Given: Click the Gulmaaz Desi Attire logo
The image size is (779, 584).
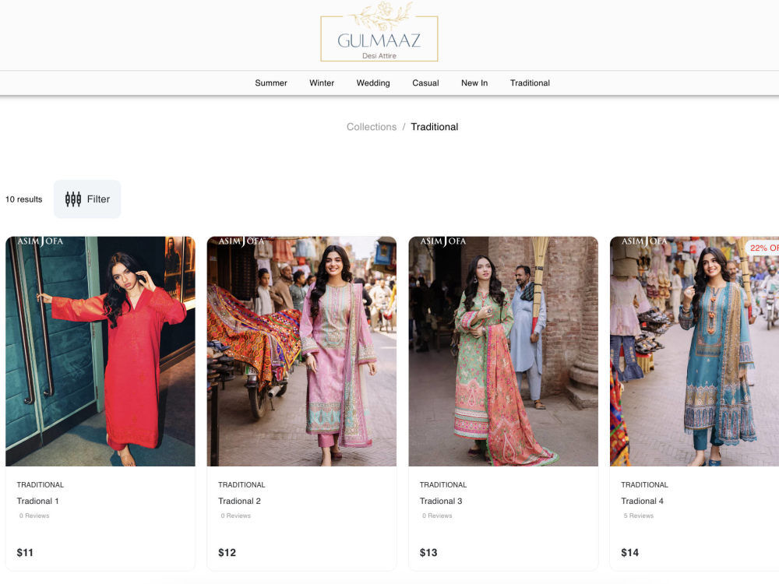Looking at the screenshot, I should pyautogui.click(x=379, y=32).
